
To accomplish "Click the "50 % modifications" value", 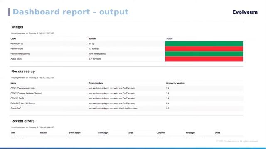I will (97, 54).
